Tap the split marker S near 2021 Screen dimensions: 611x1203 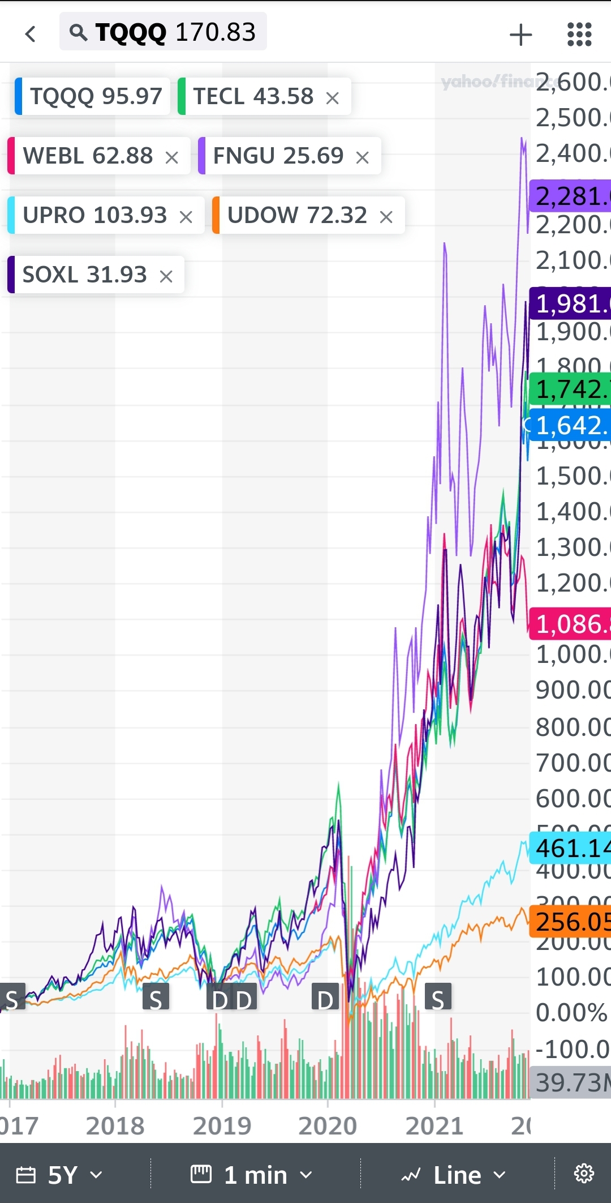coord(438,996)
